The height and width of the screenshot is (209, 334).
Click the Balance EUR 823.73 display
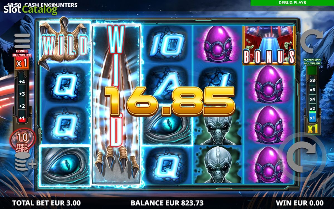(167, 203)
